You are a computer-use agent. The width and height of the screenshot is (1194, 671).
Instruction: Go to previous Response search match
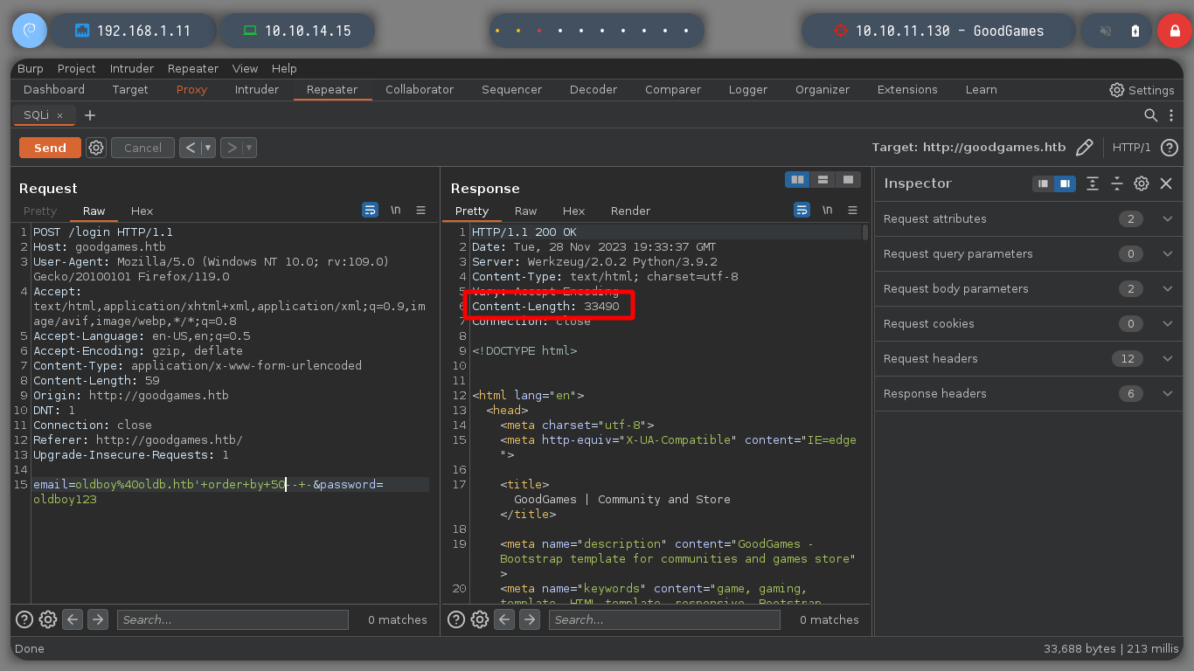coord(505,619)
